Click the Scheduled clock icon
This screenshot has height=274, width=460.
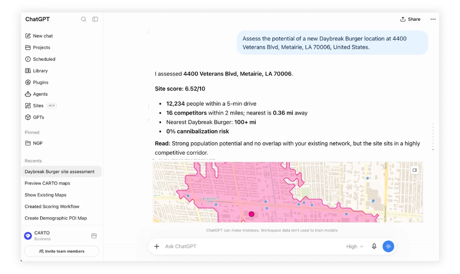pos(28,59)
